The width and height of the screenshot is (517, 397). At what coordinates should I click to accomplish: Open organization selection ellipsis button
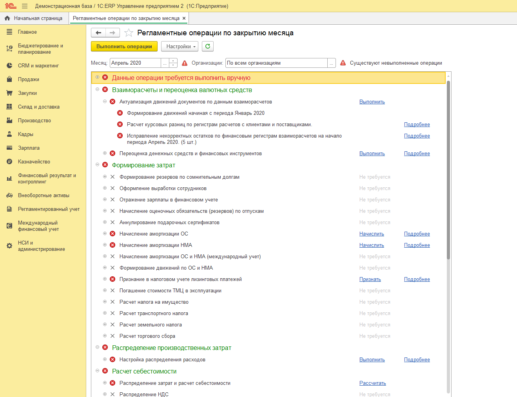tap(332, 63)
